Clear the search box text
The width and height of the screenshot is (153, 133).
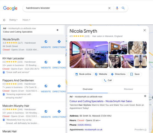click(109, 8)
